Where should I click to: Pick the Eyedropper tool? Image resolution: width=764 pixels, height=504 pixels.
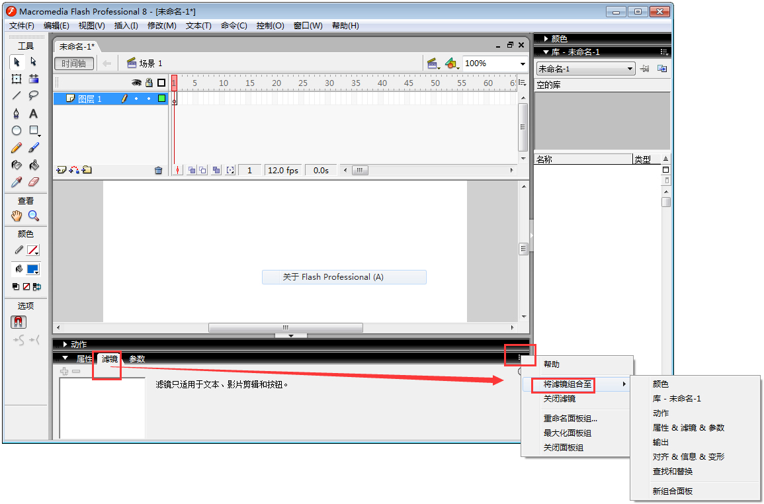17,182
